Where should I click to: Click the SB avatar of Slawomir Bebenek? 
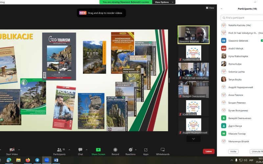(x=224, y=41)
